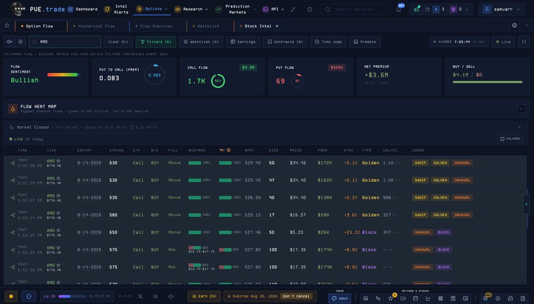Image resolution: width=534 pixels, height=304 pixels.
Task: Click the put to call ratio gauge
Action: pos(154,75)
